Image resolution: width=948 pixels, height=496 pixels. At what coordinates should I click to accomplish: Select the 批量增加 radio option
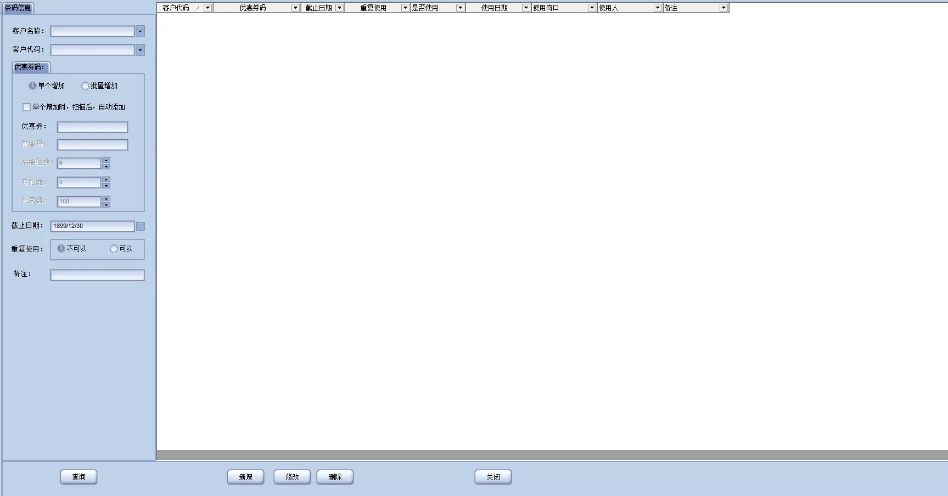click(x=85, y=86)
